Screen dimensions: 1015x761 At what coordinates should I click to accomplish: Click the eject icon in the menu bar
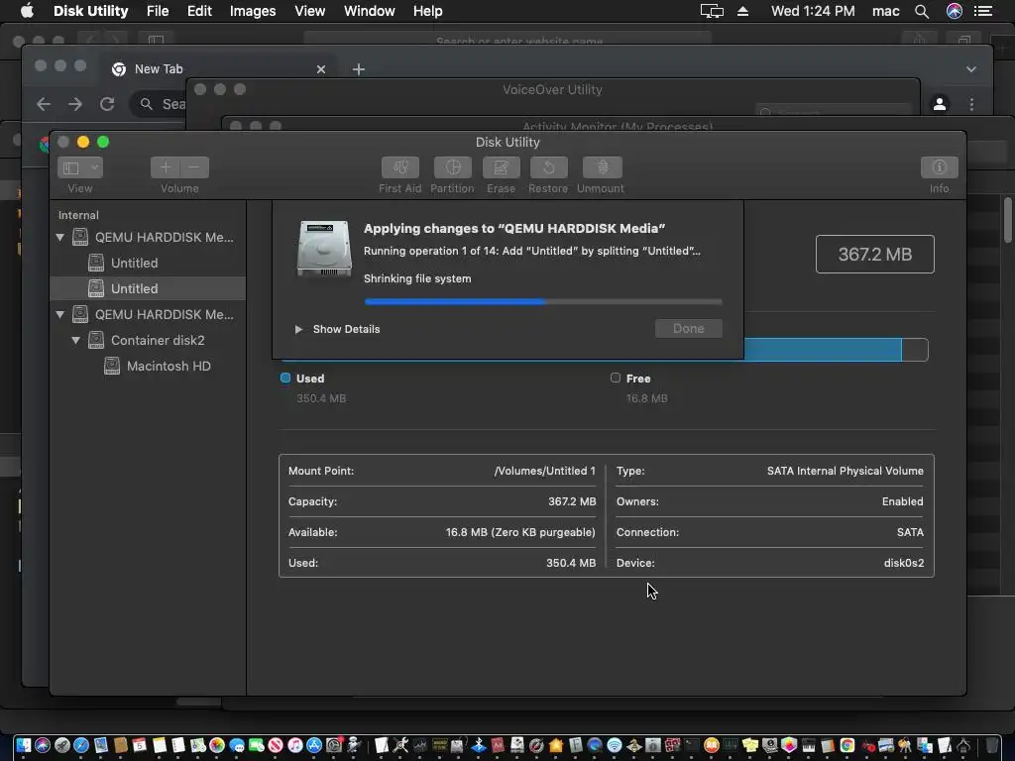click(742, 11)
